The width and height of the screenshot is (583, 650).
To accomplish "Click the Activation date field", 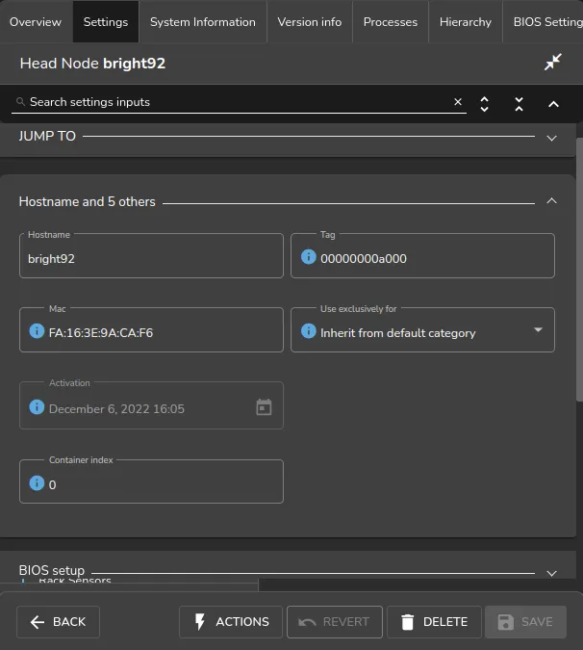I will [152, 405].
